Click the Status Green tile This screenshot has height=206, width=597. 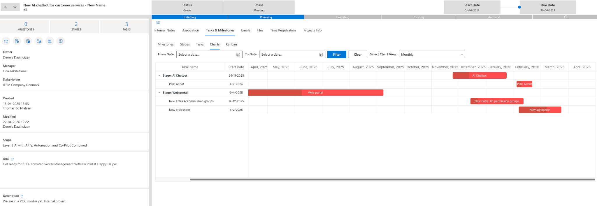(187, 7)
